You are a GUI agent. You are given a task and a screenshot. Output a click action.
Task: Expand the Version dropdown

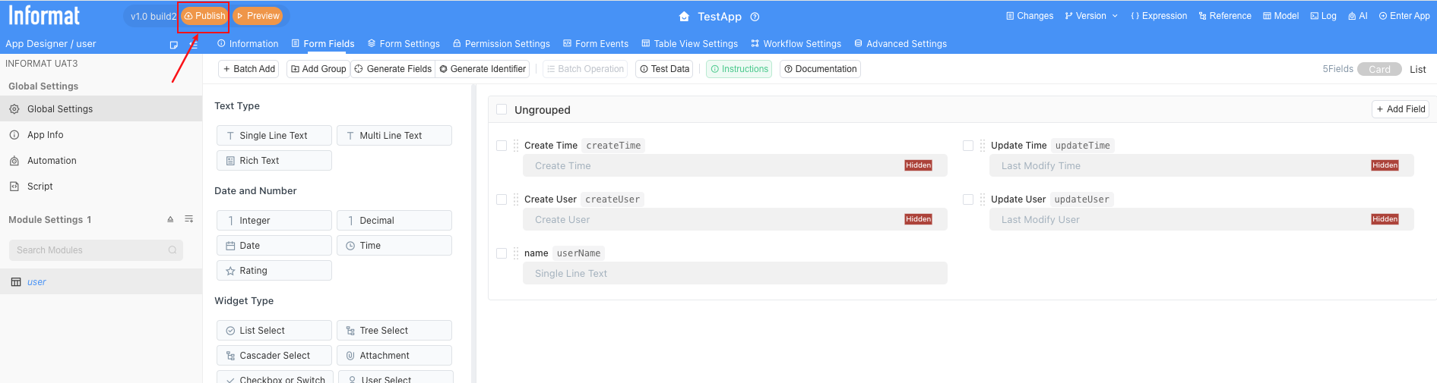(x=1091, y=16)
